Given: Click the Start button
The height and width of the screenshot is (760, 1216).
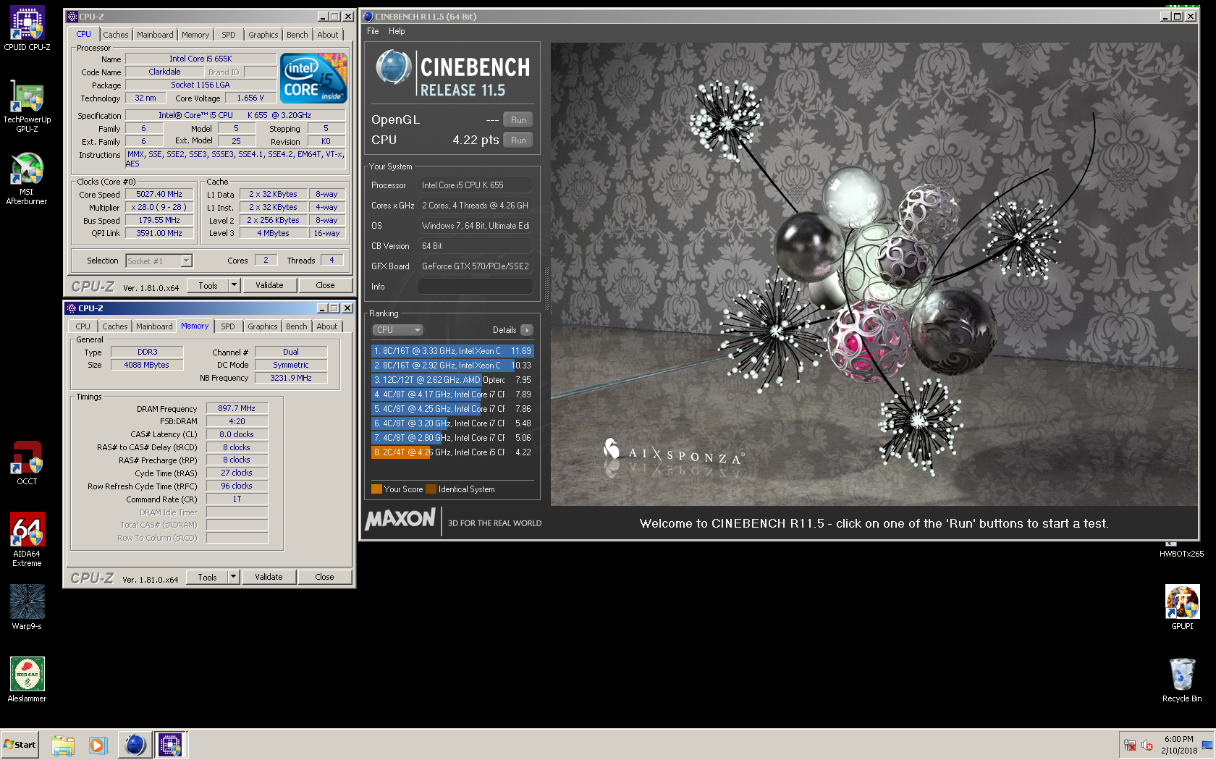Looking at the screenshot, I should tap(20, 745).
